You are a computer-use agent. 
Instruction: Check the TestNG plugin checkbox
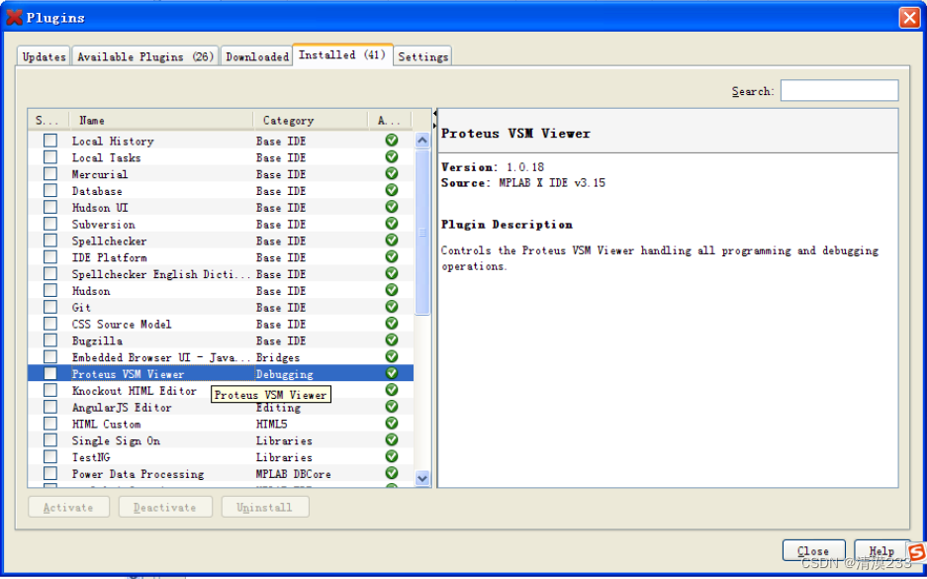pos(50,457)
